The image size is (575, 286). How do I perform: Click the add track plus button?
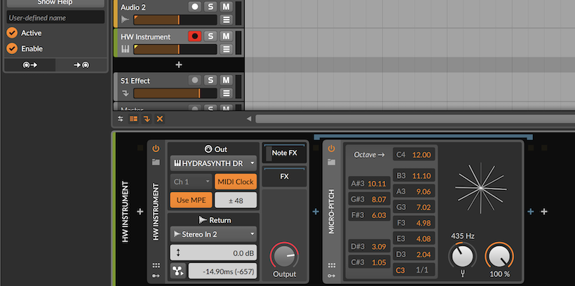click(x=179, y=65)
